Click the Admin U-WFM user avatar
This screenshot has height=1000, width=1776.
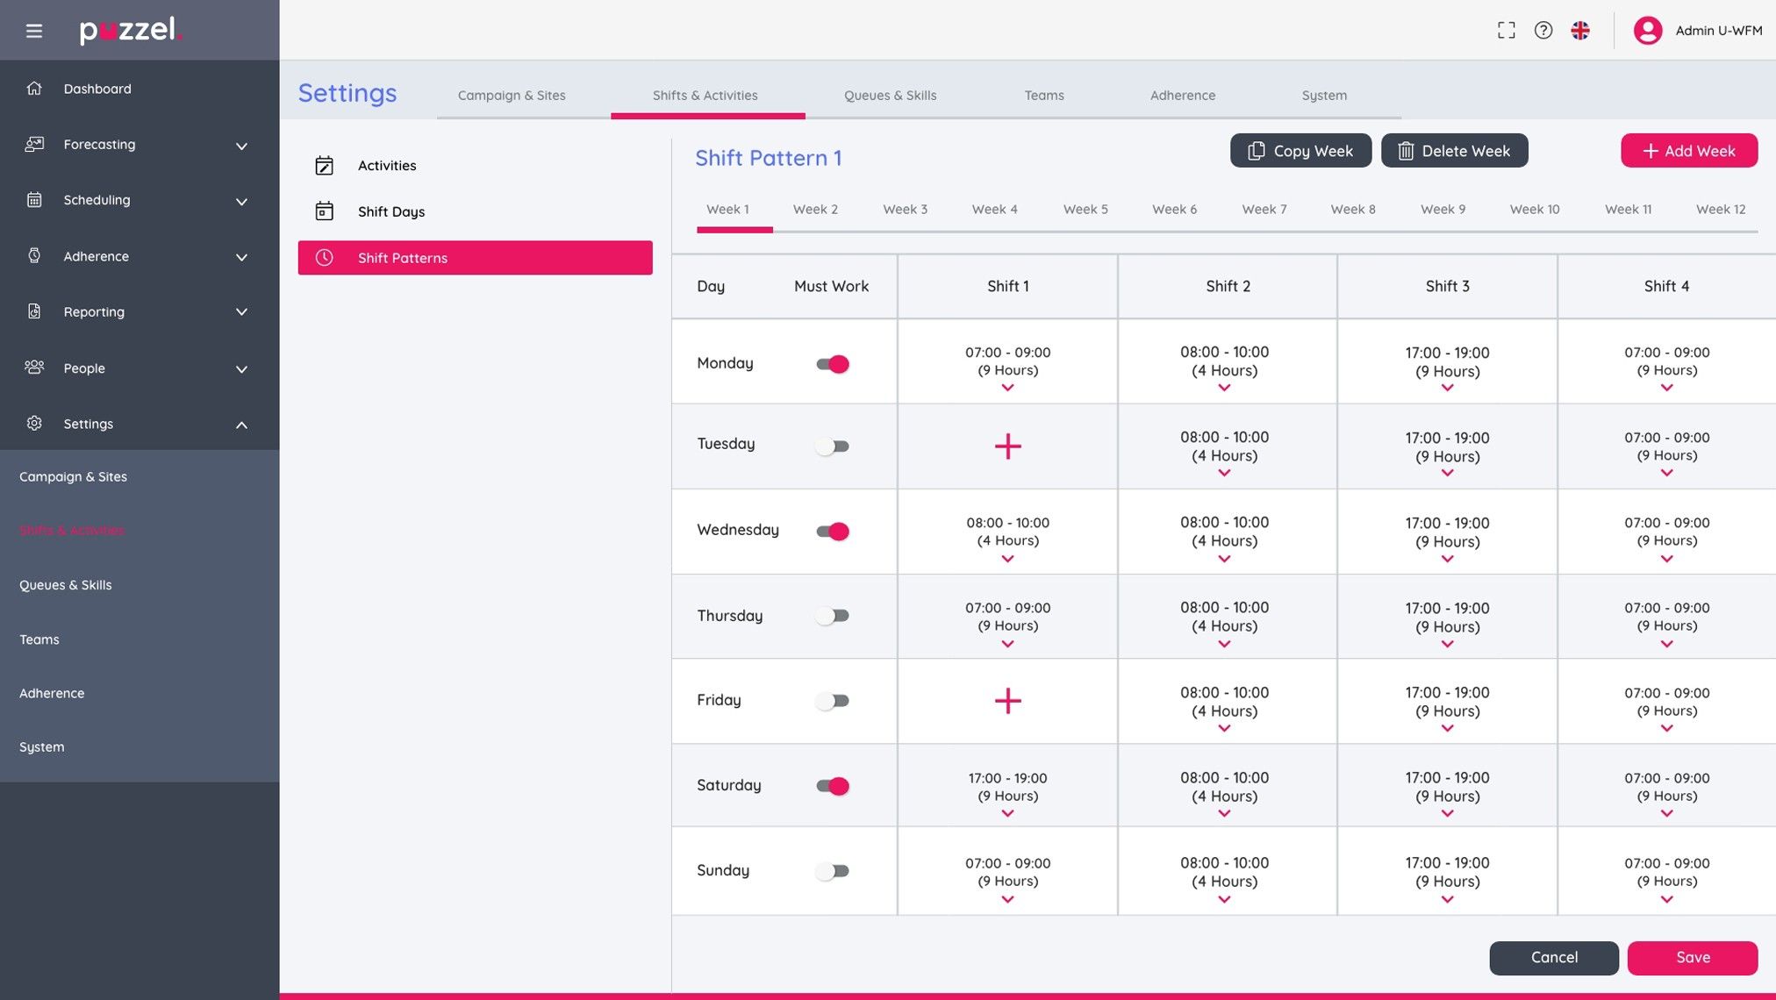coord(1648,30)
